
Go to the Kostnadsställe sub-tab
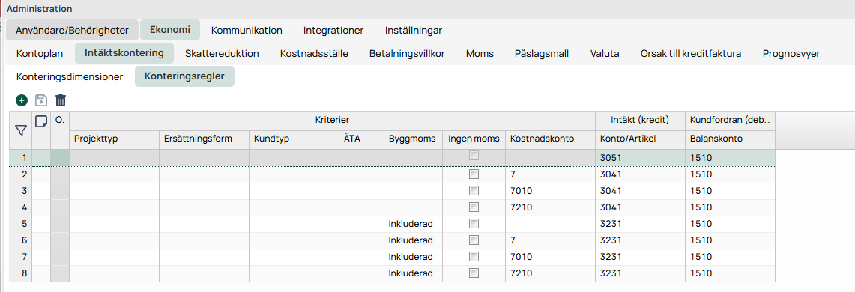pyautogui.click(x=314, y=53)
